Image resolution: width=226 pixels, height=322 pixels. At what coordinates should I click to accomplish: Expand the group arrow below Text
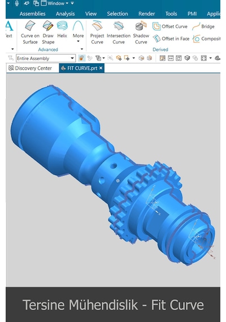(12, 49)
